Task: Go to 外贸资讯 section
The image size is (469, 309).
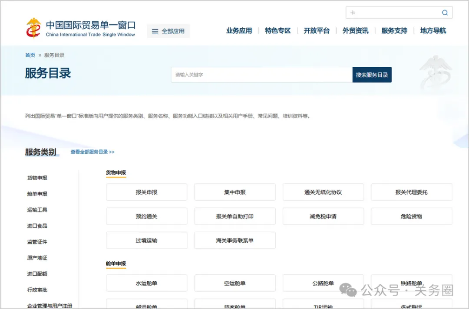Action: tap(355, 31)
